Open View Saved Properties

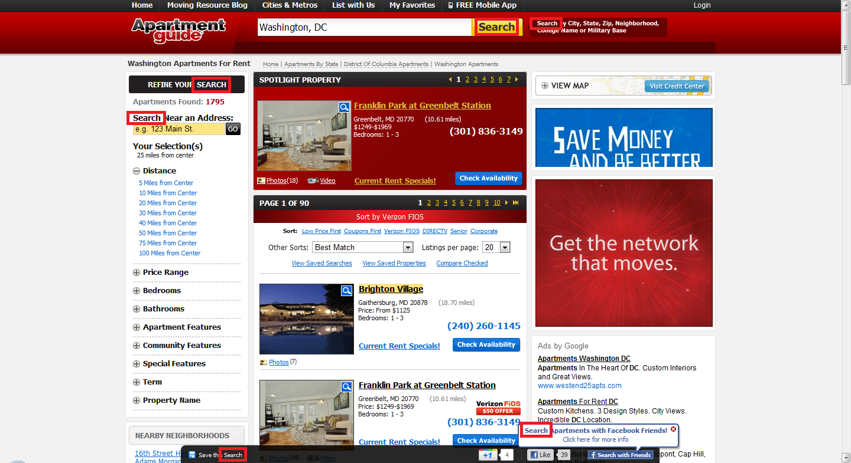[394, 263]
